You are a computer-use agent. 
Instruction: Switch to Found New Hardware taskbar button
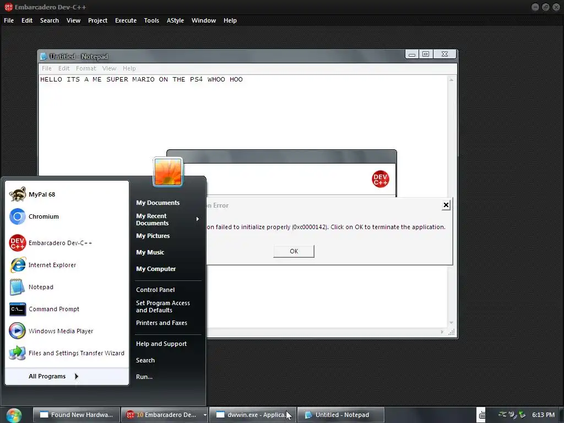(x=76, y=415)
